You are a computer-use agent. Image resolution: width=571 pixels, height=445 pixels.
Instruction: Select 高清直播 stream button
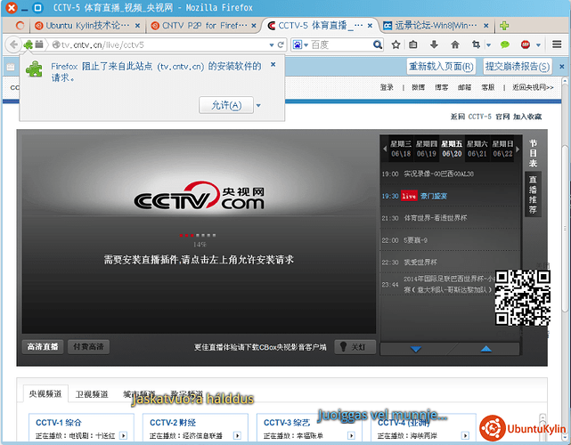coord(43,347)
